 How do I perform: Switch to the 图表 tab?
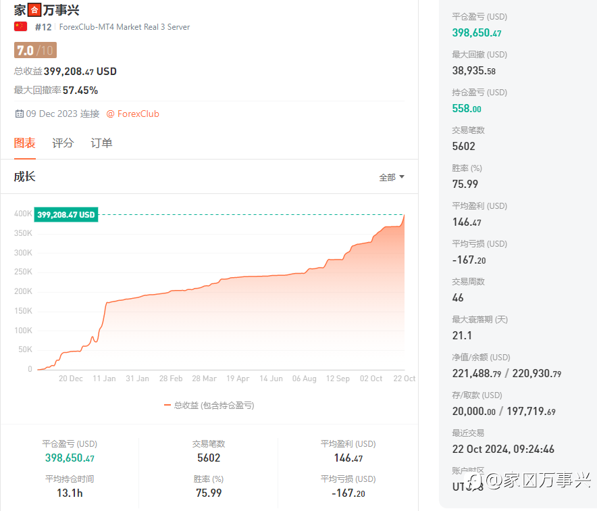click(25, 143)
